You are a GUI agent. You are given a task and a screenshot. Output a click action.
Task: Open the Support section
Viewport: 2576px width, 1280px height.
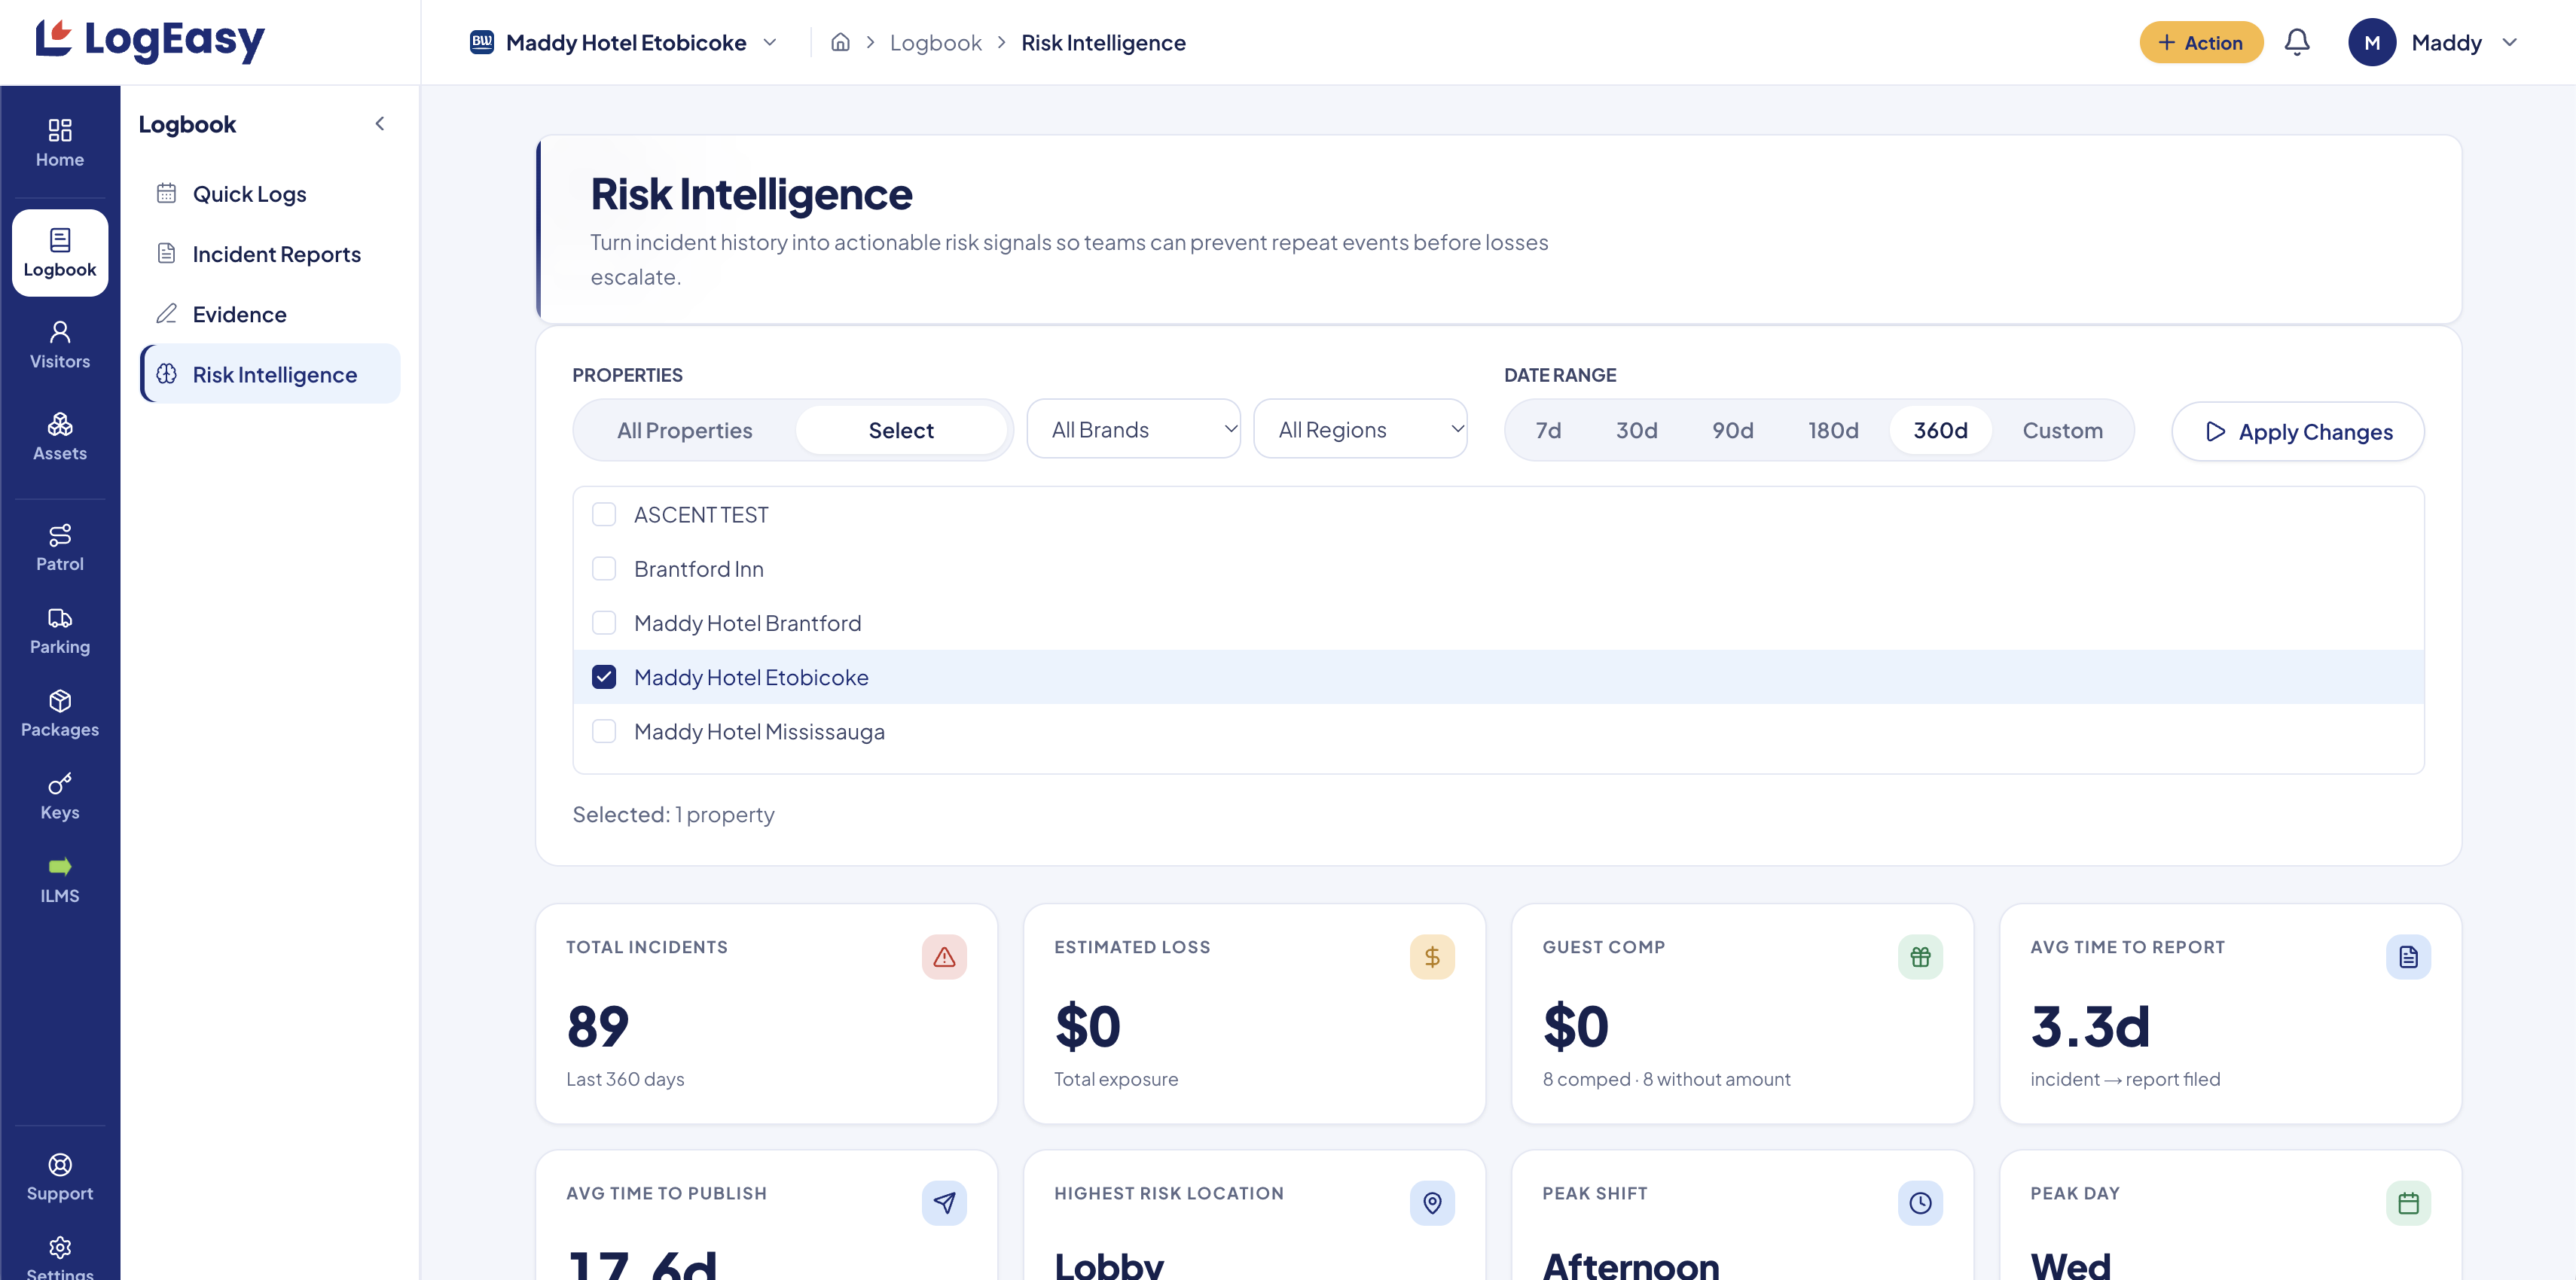coord(60,1177)
